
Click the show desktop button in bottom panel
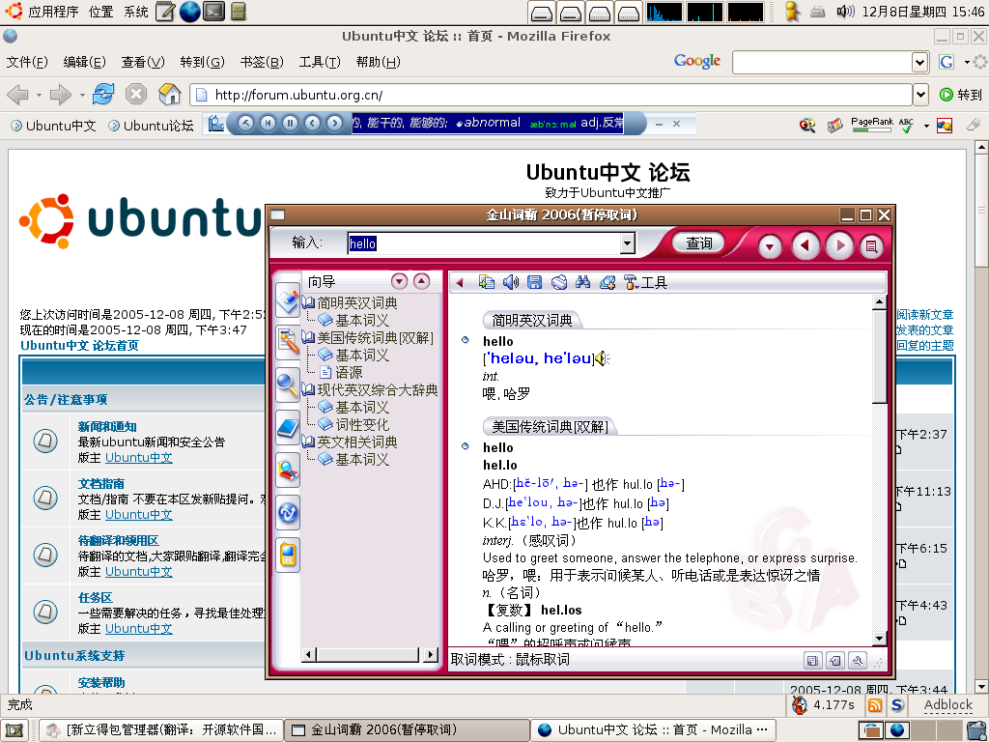(14, 730)
